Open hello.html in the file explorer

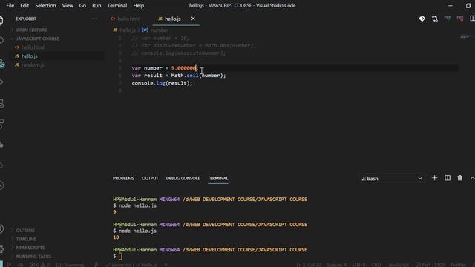pos(33,47)
